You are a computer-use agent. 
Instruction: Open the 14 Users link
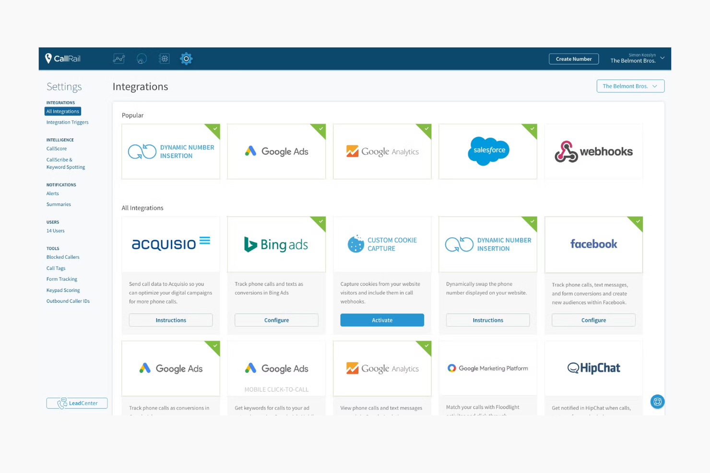(x=56, y=231)
